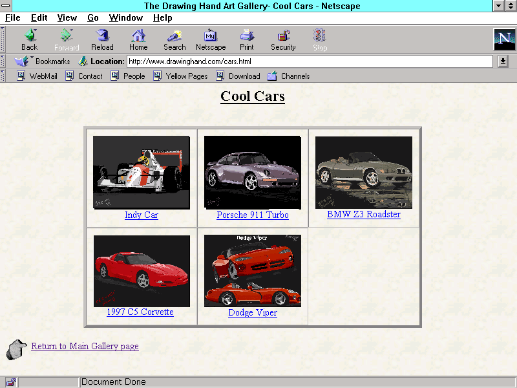This screenshot has width=517, height=388.
Task: Follow the Indy Car link
Action: coord(142,215)
